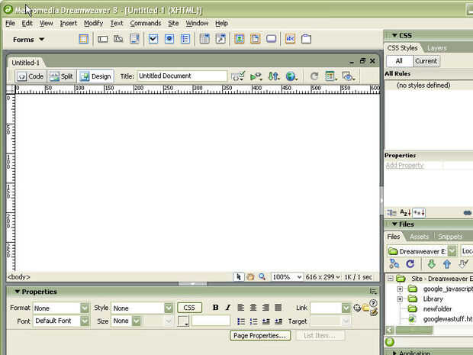Open the Insert menu
Image resolution: width=473 pixels, height=355 pixels.
click(x=69, y=23)
